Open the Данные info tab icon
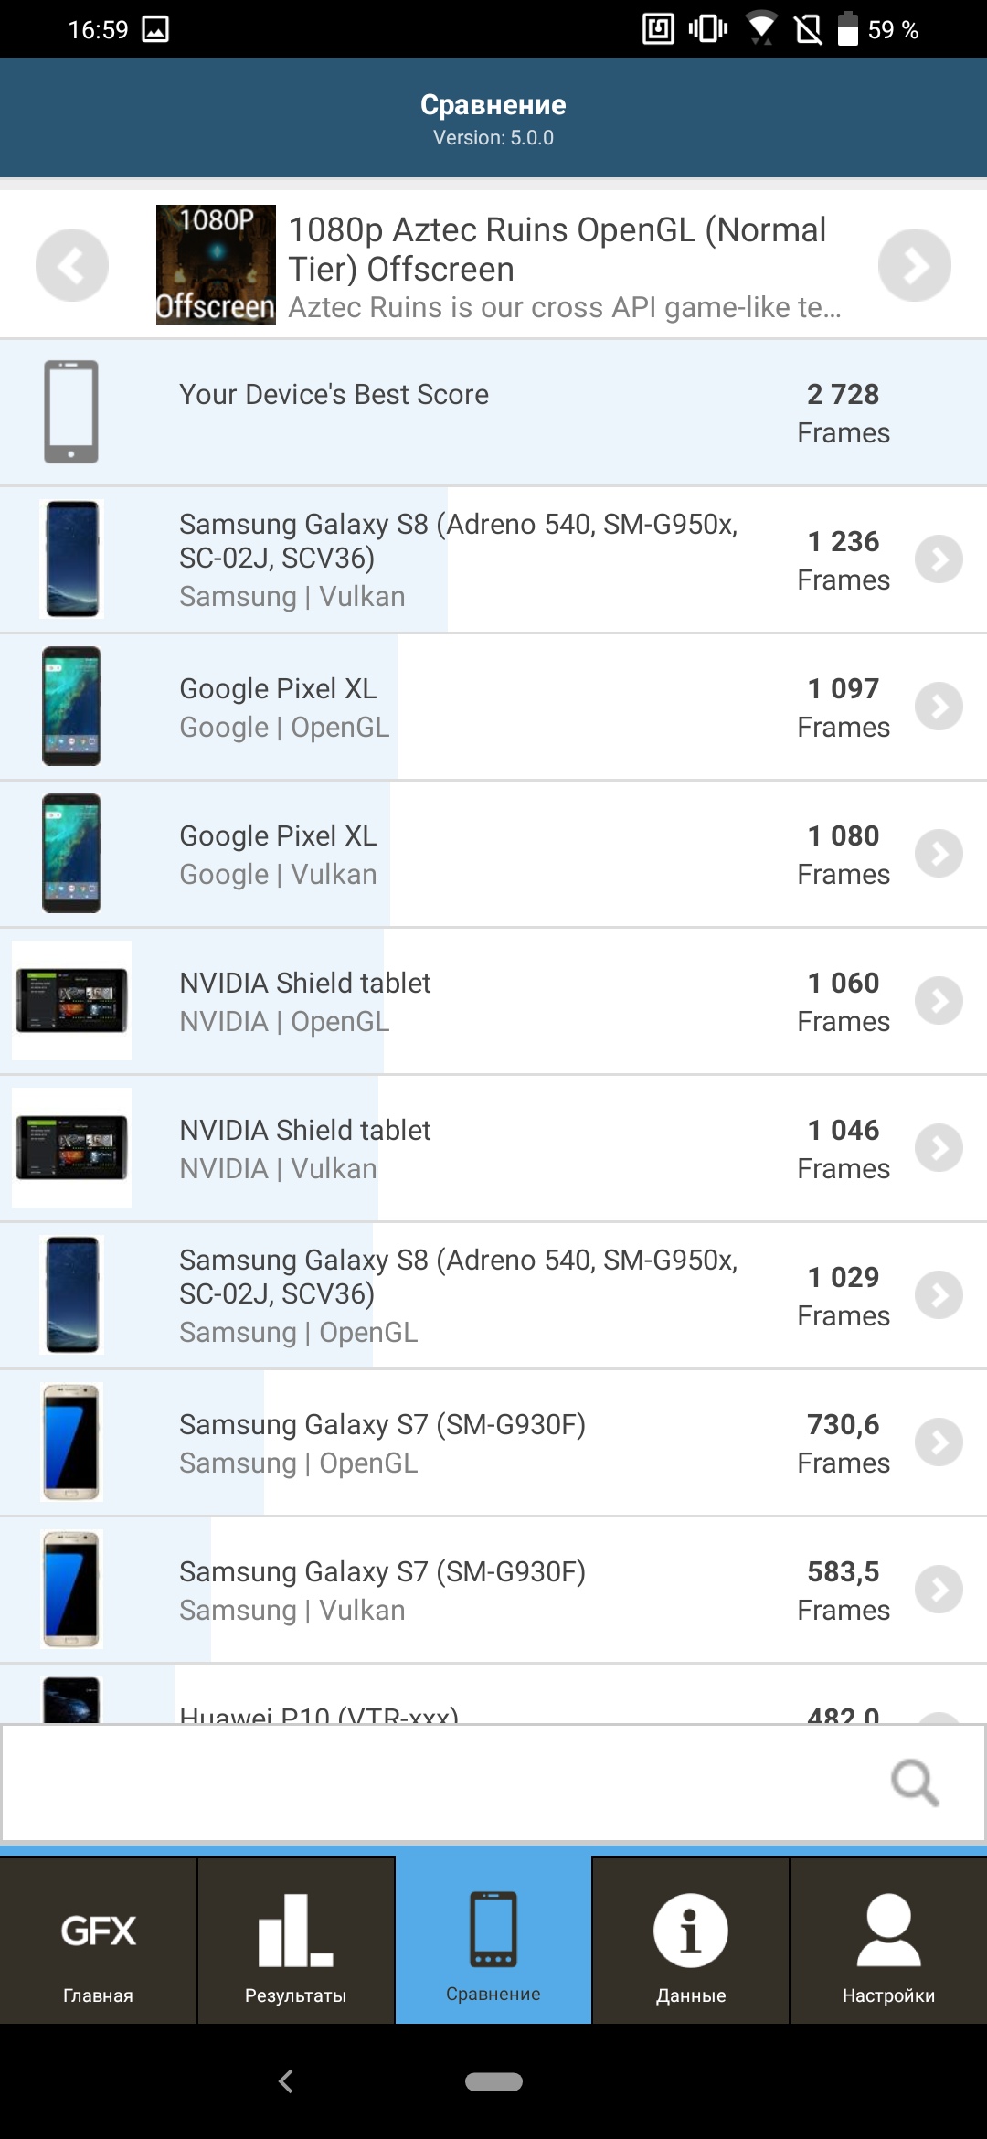Screen dimensions: 987x2139 [691, 1931]
